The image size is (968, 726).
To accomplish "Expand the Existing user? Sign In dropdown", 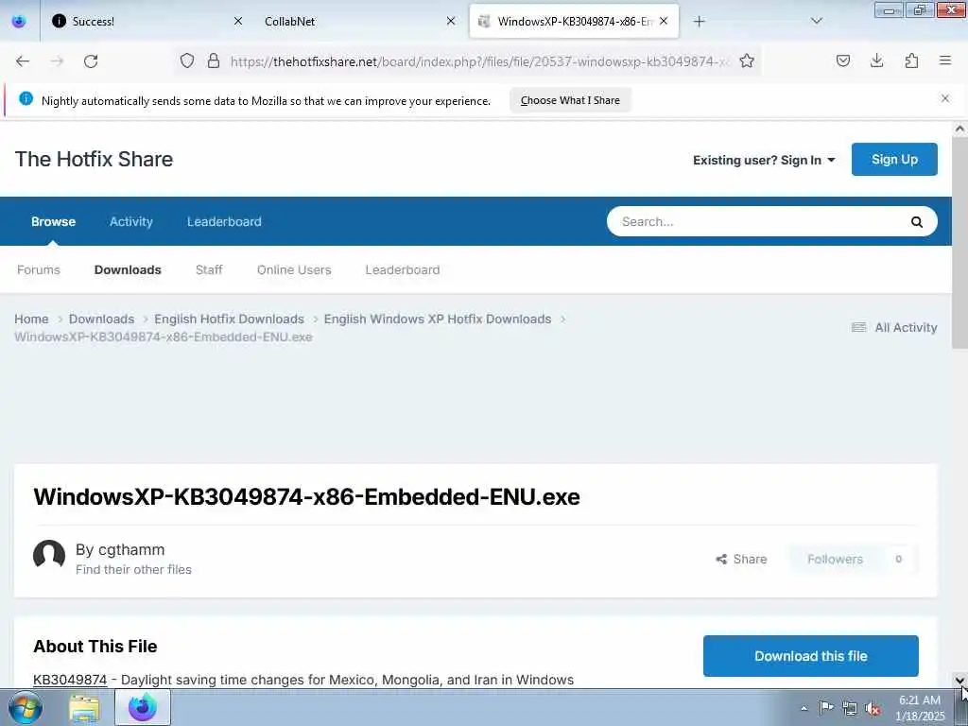I will point(764,160).
